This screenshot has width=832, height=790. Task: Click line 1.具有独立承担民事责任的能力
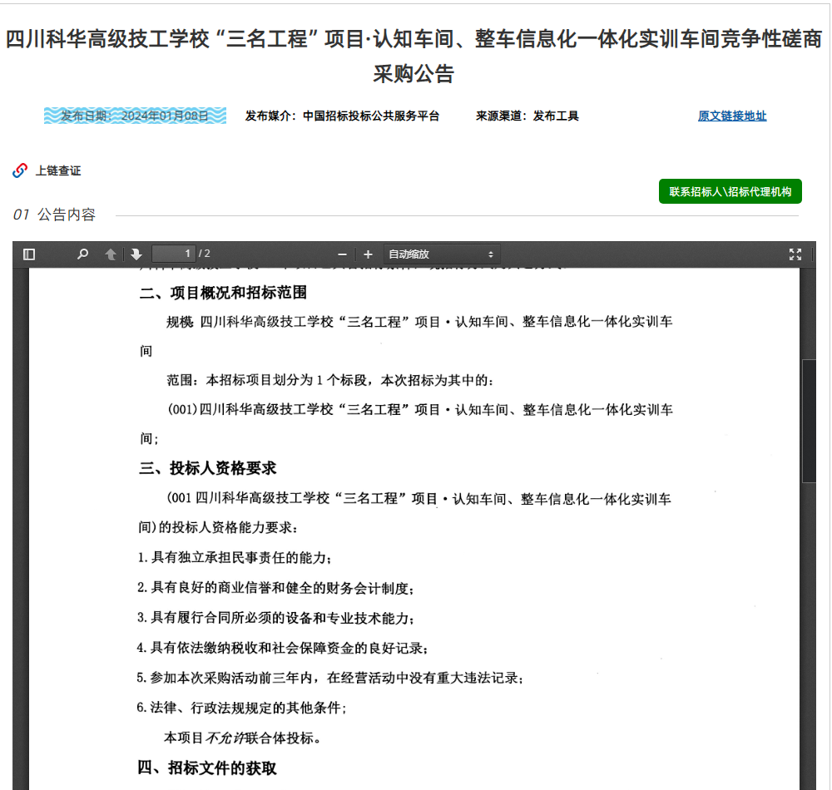(x=235, y=558)
